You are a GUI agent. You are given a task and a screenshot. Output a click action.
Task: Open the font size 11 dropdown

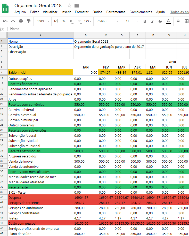132,21
